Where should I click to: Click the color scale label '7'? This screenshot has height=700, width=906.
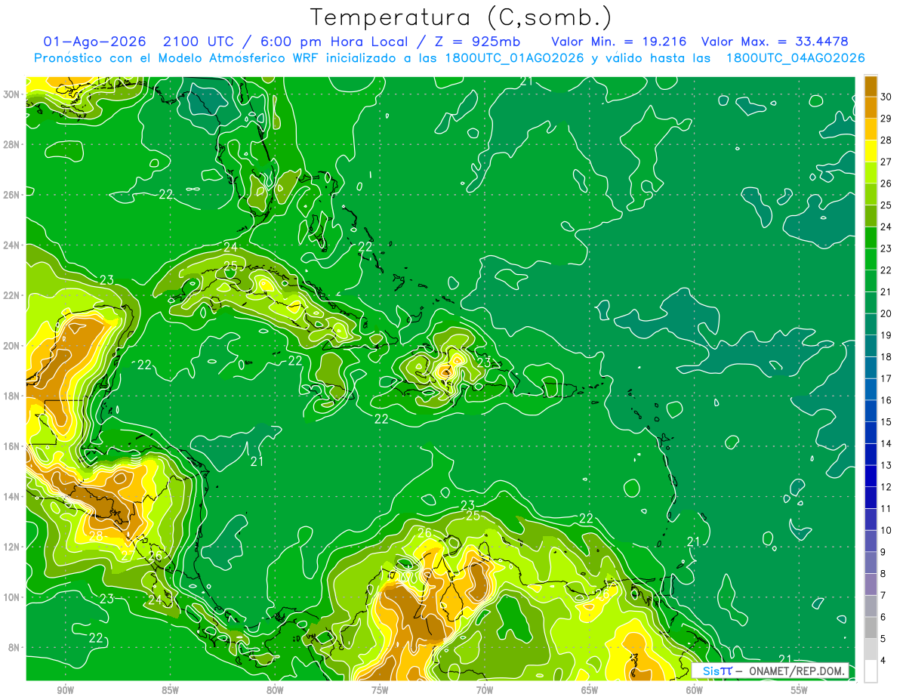(x=883, y=596)
